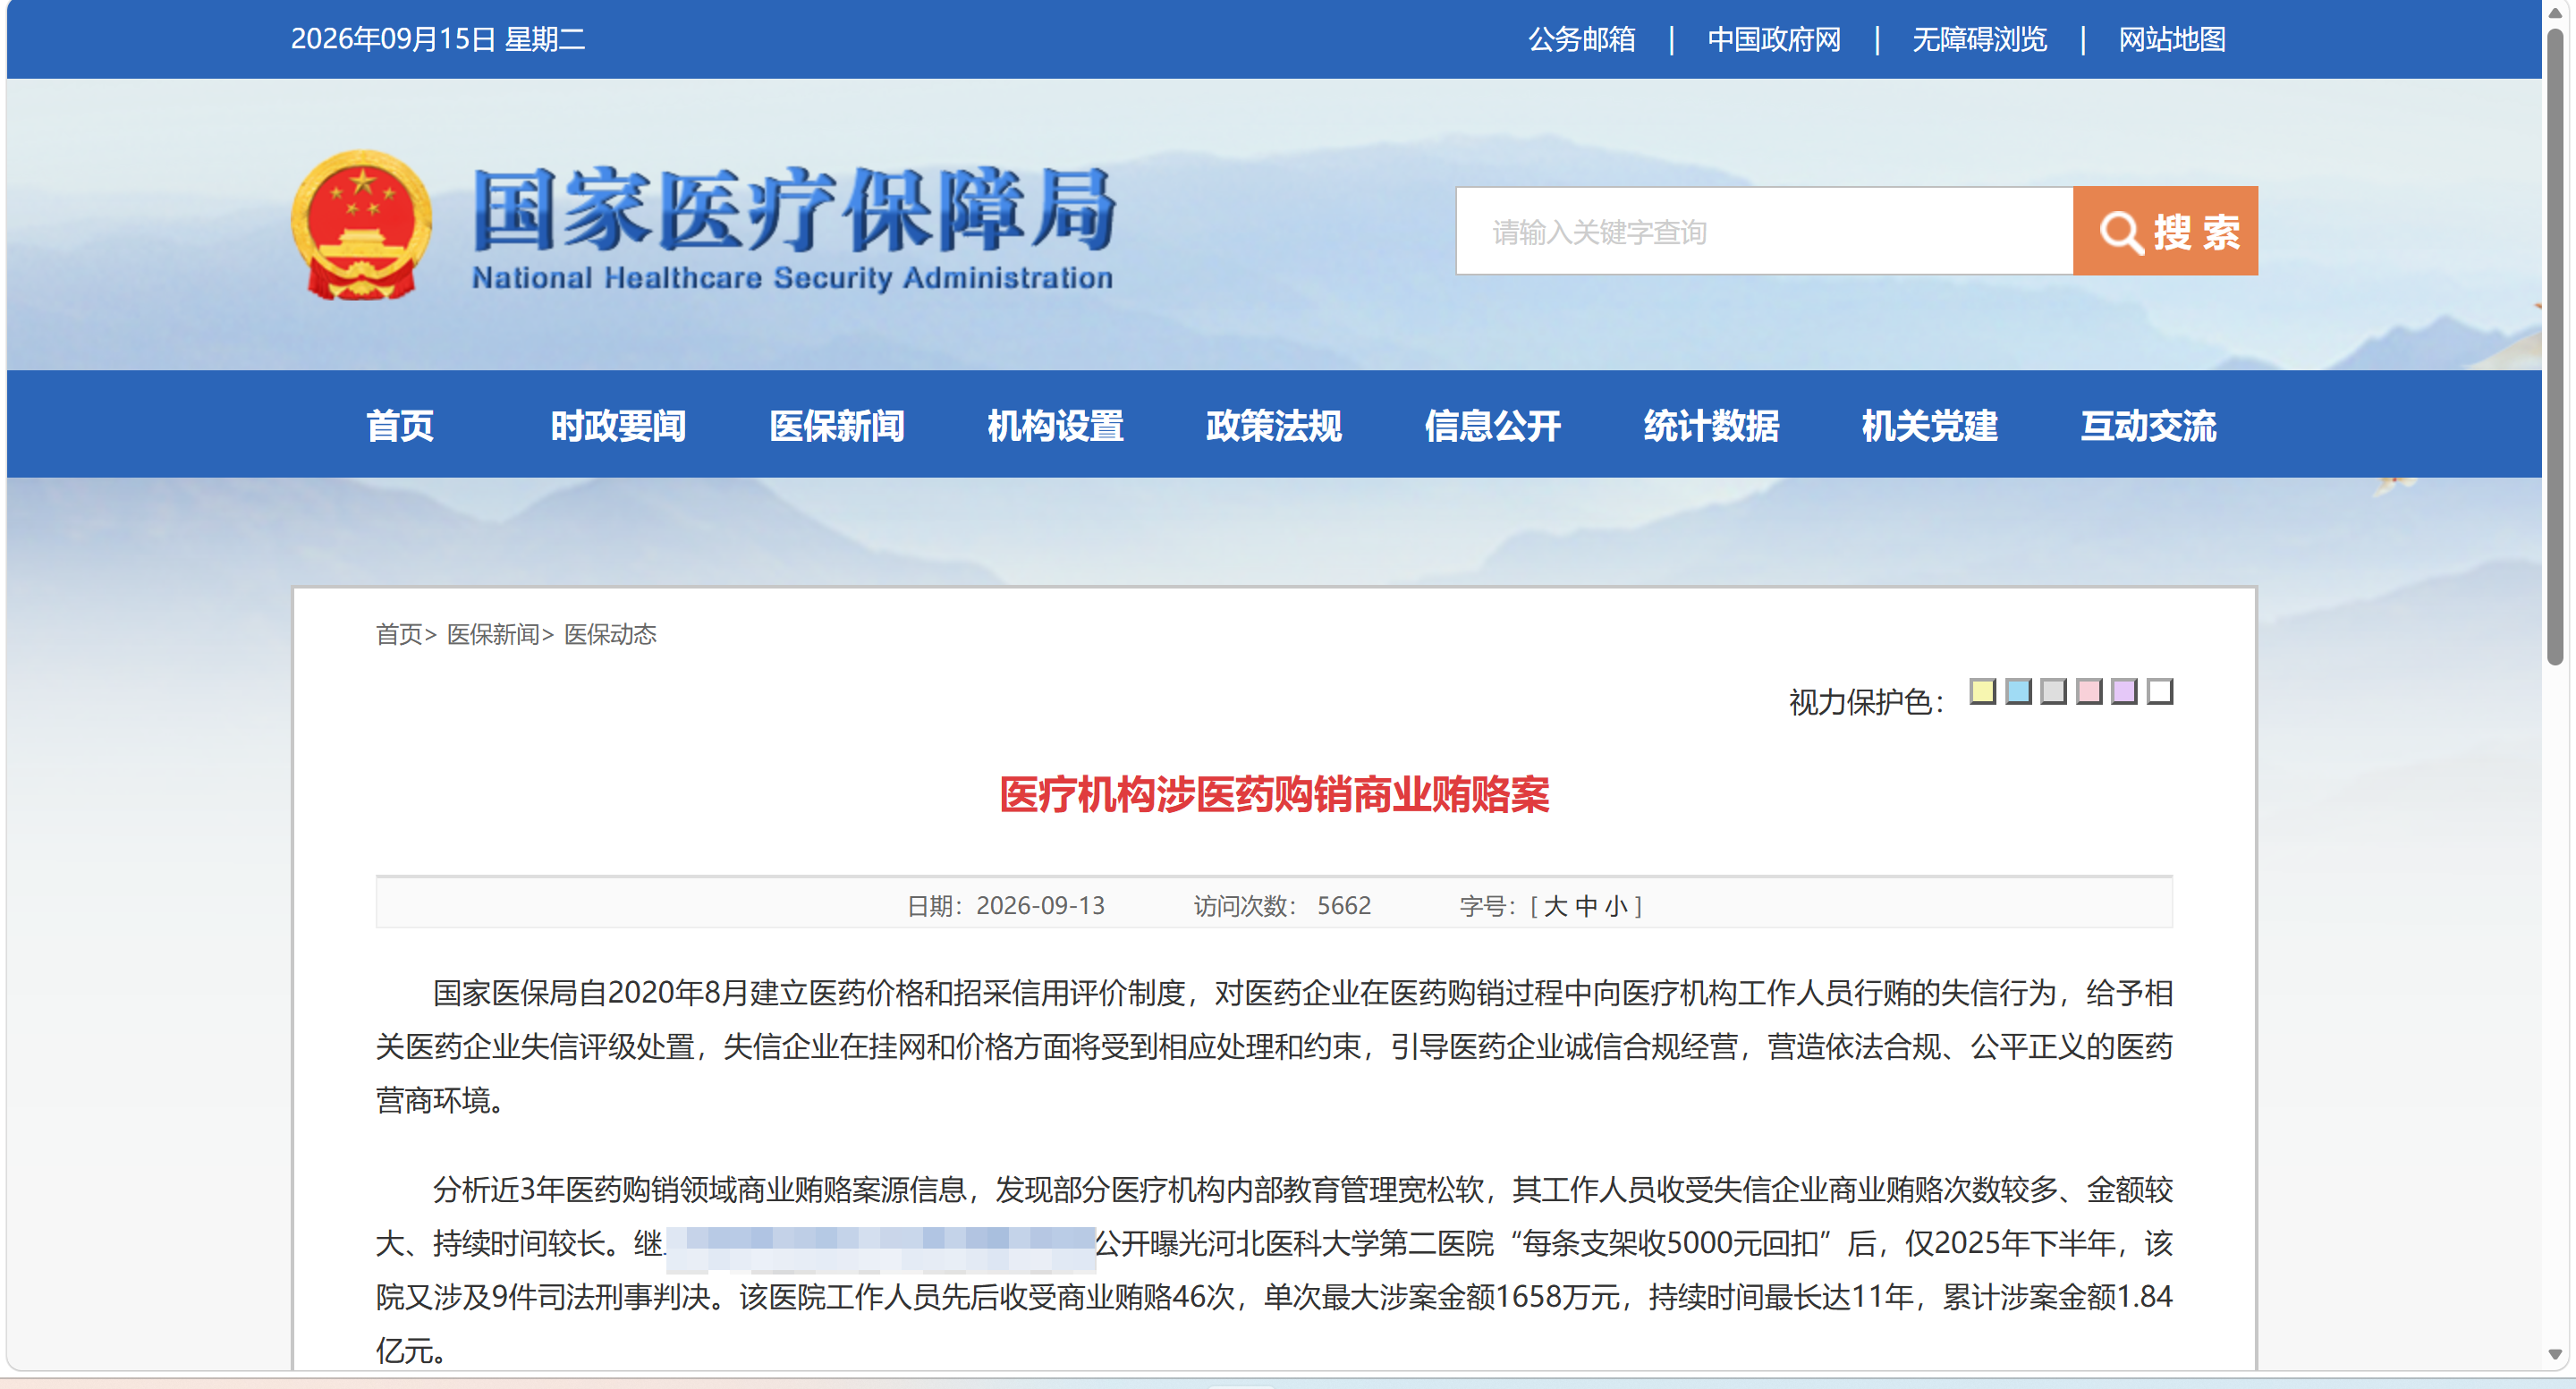This screenshot has width=2576, height=1389.
Task: Select the light blue eye-protection color swatch
Action: coord(2018,691)
